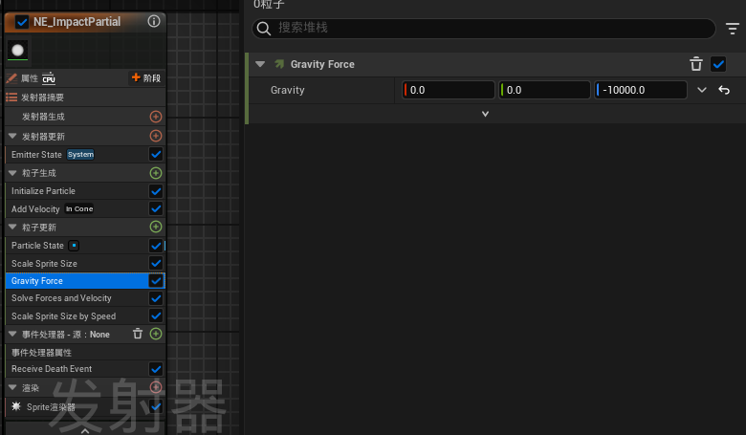746x435 pixels.
Task: Add module to 粒子更新 section
Action: point(156,227)
